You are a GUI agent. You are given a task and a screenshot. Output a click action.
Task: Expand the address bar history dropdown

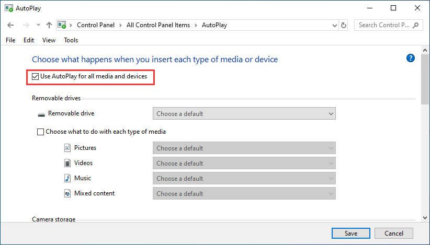tap(335, 26)
